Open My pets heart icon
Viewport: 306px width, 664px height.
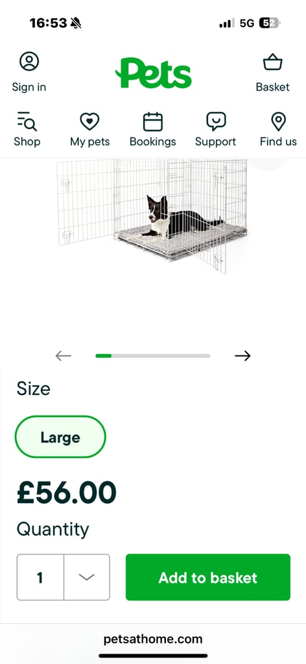[x=89, y=121]
